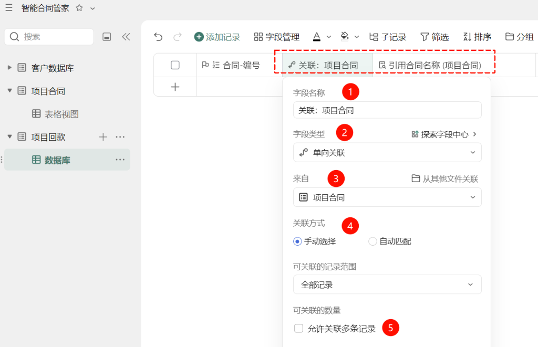This screenshot has width=538, height=347.
Task: Collapse the sidebar with double chevron
Action: tap(126, 37)
